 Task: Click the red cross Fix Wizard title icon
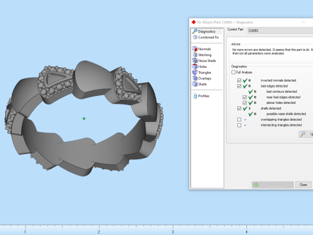[x=194, y=22]
